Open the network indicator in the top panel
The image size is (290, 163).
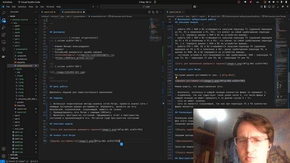coord(274,2)
